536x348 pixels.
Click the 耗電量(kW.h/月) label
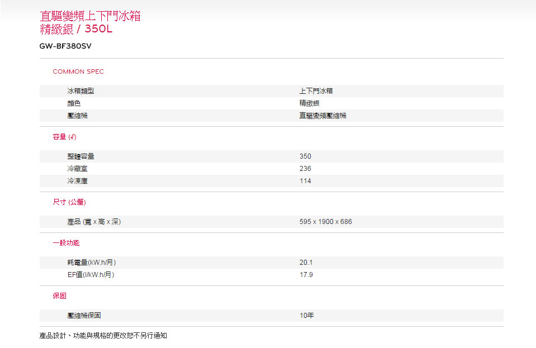(92, 263)
